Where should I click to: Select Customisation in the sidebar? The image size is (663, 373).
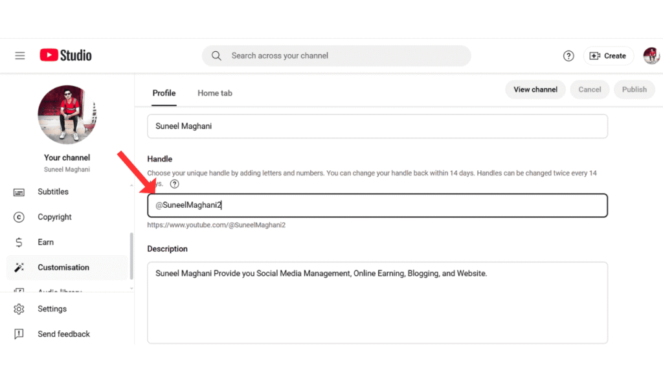63,267
